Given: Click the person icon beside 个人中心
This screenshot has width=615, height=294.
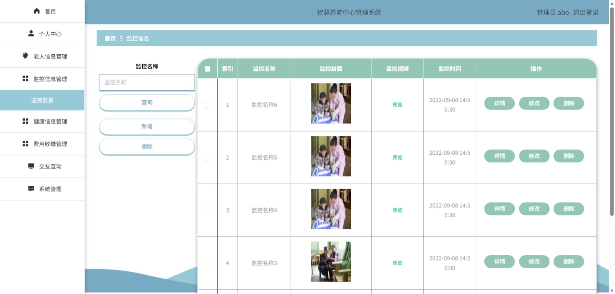Looking at the screenshot, I should point(31,33).
